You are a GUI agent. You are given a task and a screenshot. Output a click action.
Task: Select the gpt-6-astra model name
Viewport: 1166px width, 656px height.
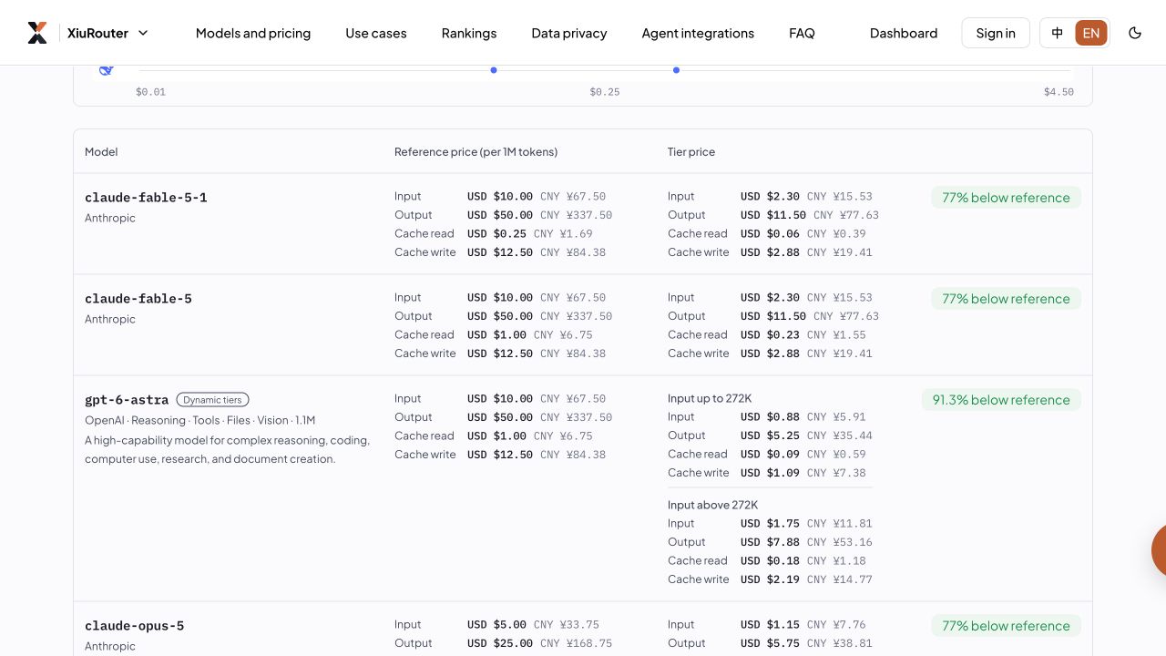tap(127, 400)
